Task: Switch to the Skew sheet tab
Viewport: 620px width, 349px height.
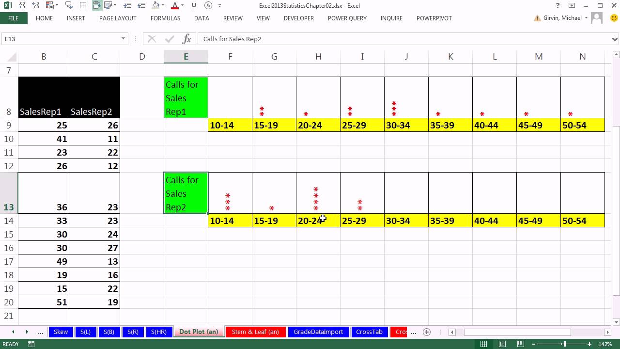Action: pos(61,332)
